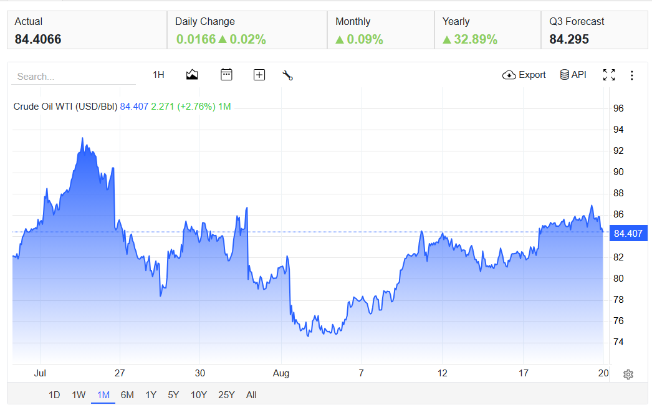Click the Actual value 84.4066
652x410 pixels.
(38, 39)
